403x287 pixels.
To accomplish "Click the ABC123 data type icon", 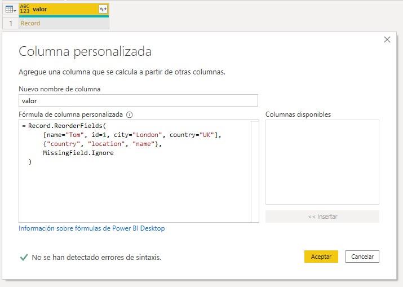I will tap(25, 9).
